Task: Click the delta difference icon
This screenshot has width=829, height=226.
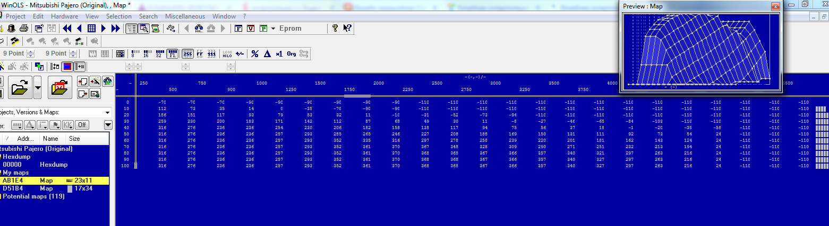Action: 267,53
